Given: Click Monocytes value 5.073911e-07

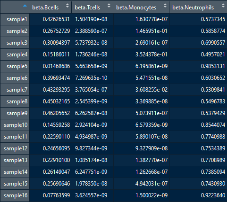Looking at the screenshot, I should tap(151, 113).
